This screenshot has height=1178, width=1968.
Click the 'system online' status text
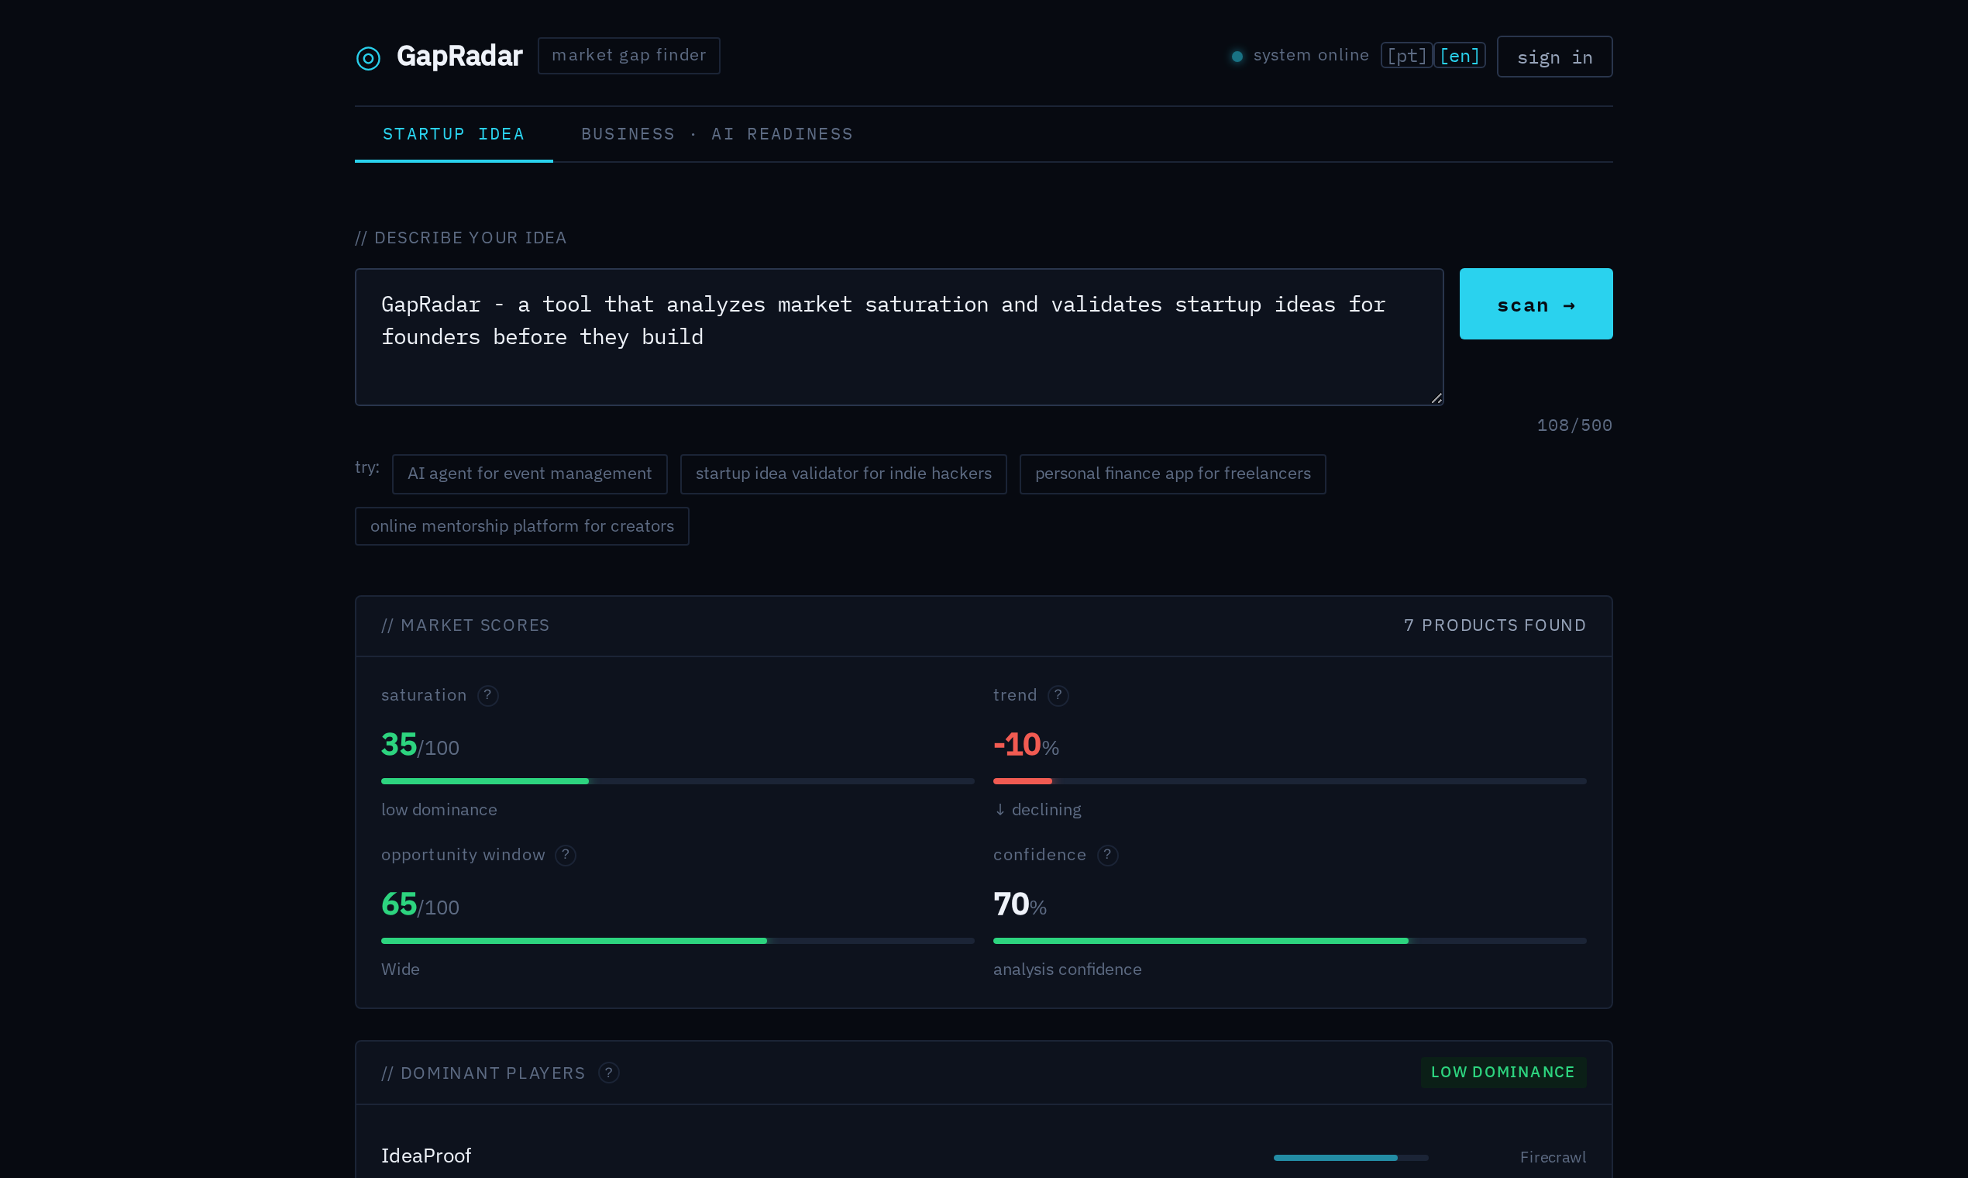(1311, 56)
